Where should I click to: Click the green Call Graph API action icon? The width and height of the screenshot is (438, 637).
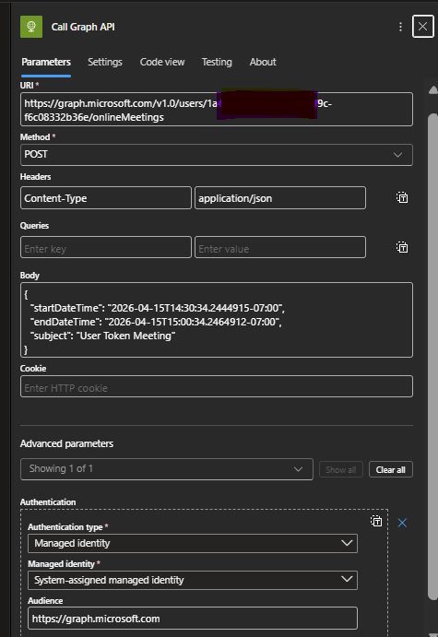pos(31,27)
